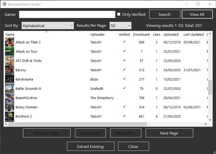Select the BeamNG.drive thumbnail icon
The image size is (216, 154).
pos(10,98)
